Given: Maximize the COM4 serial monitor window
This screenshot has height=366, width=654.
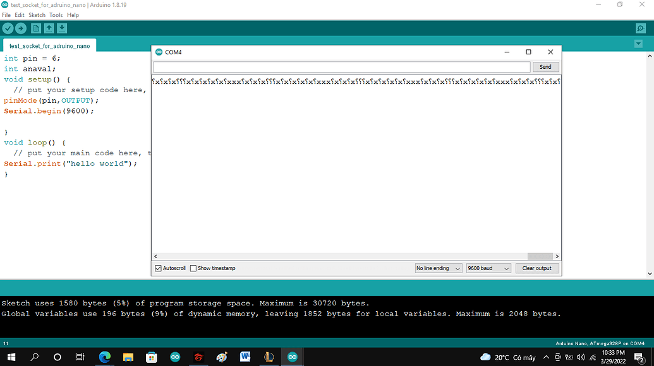Looking at the screenshot, I should pos(528,52).
